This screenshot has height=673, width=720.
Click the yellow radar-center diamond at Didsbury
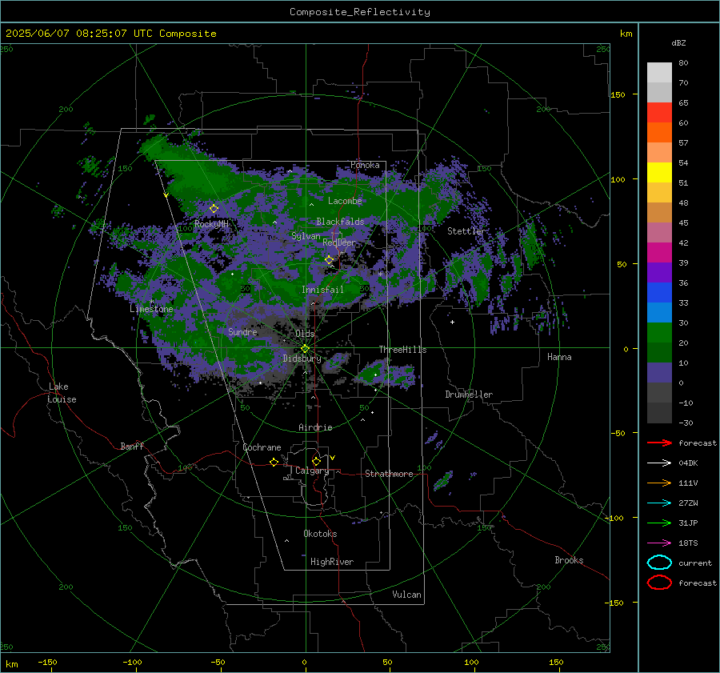(x=306, y=349)
